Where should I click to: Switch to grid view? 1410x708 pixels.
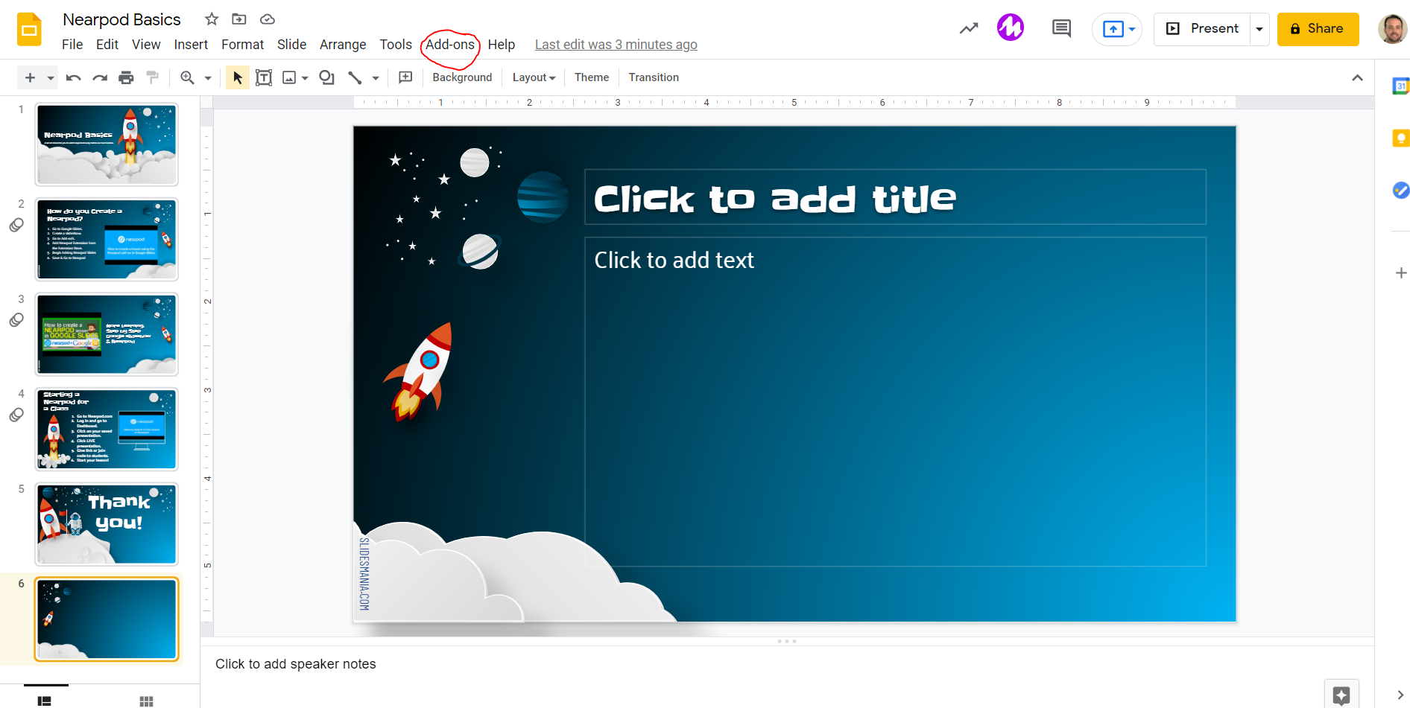[146, 701]
